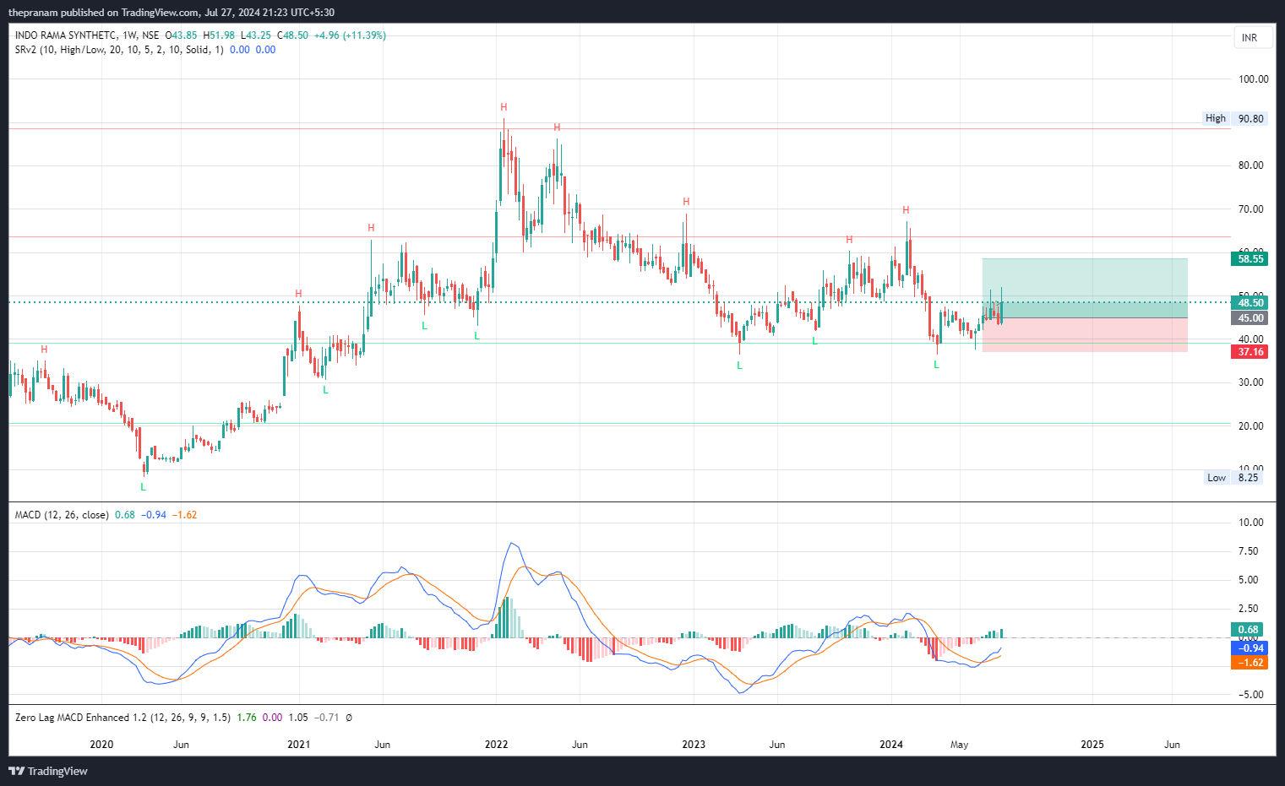Click the 0.68 histogram value axis label
Screen dimensions: 1285x786
point(1249,630)
